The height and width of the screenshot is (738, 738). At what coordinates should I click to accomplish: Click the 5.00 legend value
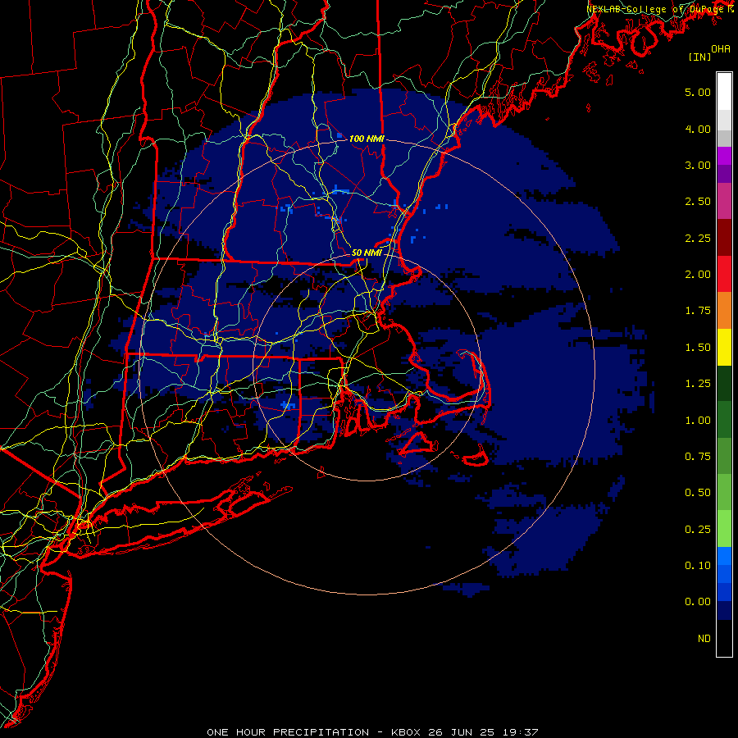click(698, 92)
